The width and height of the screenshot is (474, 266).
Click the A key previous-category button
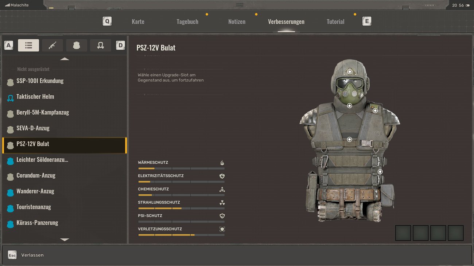(9, 45)
